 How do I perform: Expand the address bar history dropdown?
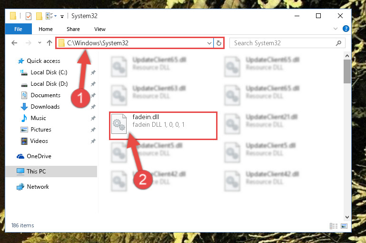tap(209, 43)
